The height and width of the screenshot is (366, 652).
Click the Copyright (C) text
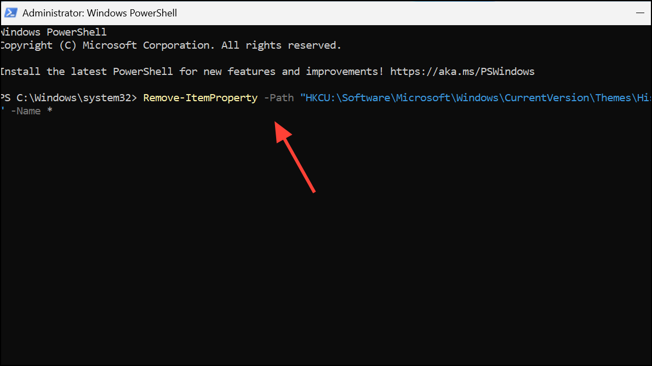click(38, 45)
